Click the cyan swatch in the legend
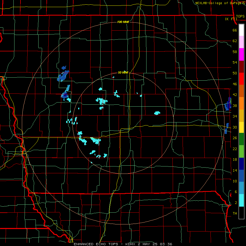The image size is (246, 246). [x=241, y=200]
